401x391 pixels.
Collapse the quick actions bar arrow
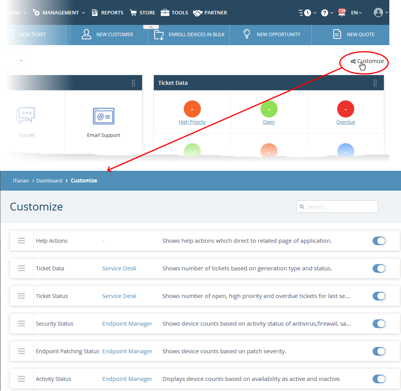click(151, 27)
